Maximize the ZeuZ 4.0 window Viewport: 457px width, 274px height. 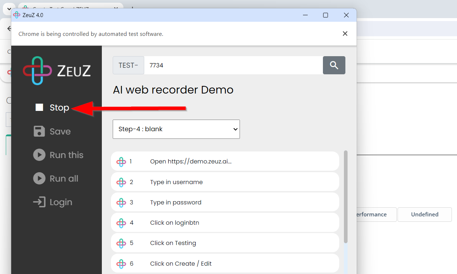click(x=325, y=15)
